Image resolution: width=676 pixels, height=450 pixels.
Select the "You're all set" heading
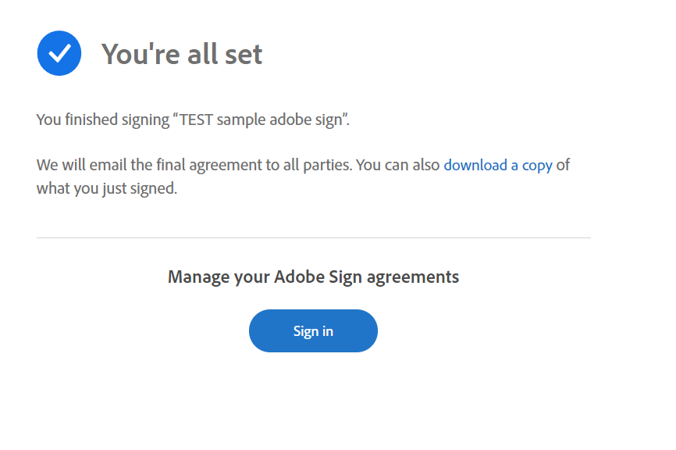(182, 55)
